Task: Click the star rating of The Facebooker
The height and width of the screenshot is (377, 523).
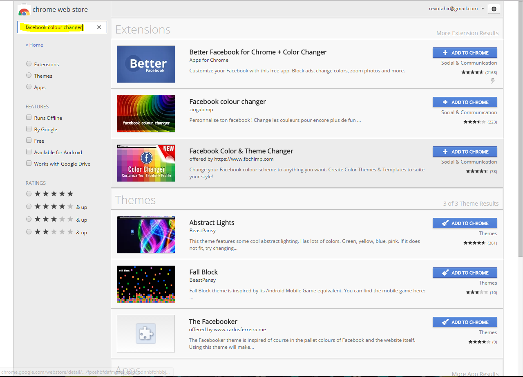Action: tap(479, 342)
